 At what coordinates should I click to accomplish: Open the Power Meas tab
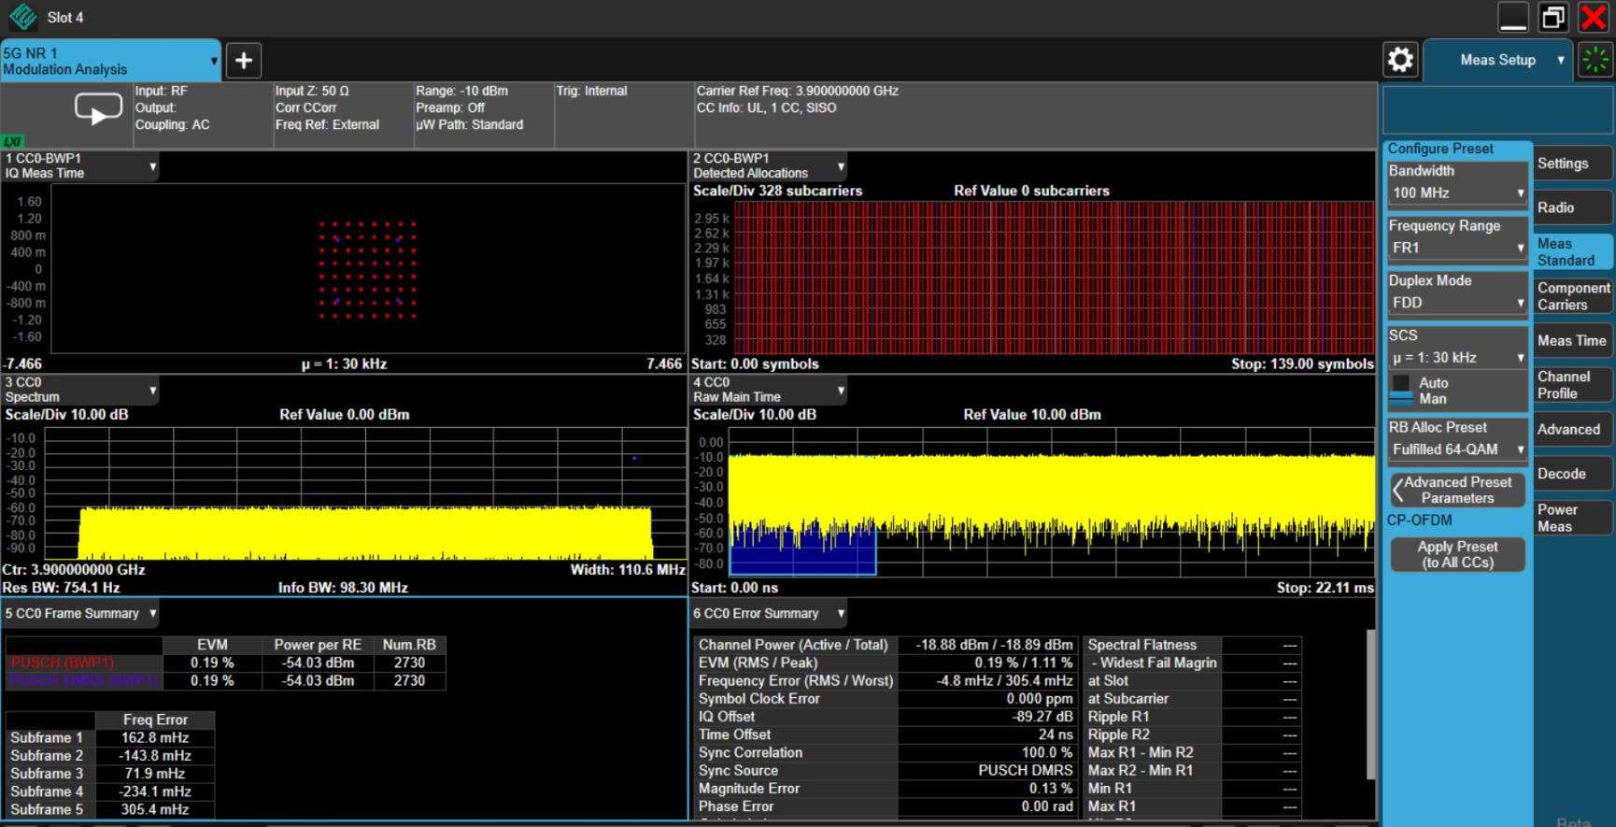coord(1573,518)
